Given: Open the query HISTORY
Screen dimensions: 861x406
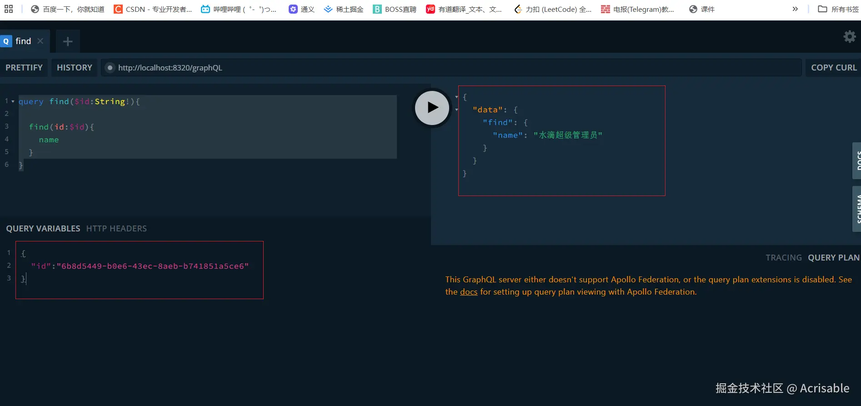Looking at the screenshot, I should (x=75, y=68).
